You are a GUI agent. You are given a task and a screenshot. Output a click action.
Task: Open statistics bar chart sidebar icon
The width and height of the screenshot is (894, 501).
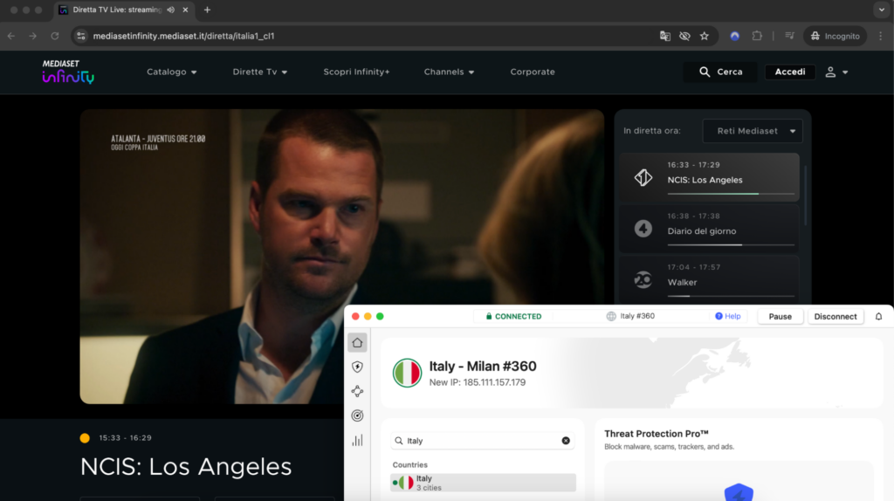click(357, 440)
